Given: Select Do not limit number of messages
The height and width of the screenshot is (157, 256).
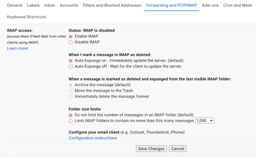Looking at the screenshot, I should [71, 115].
